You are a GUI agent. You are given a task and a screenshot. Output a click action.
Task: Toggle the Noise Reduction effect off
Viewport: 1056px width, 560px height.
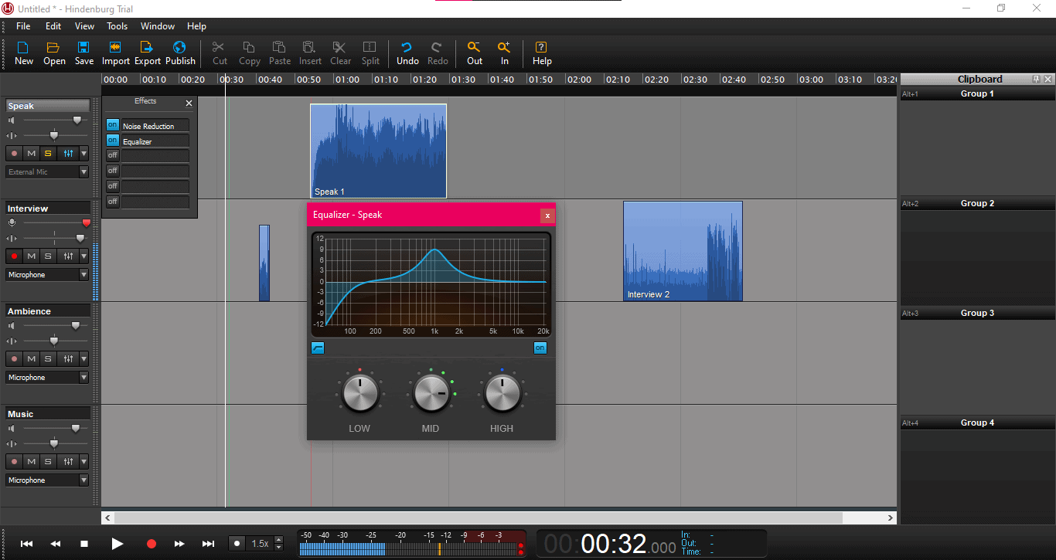(112, 124)
